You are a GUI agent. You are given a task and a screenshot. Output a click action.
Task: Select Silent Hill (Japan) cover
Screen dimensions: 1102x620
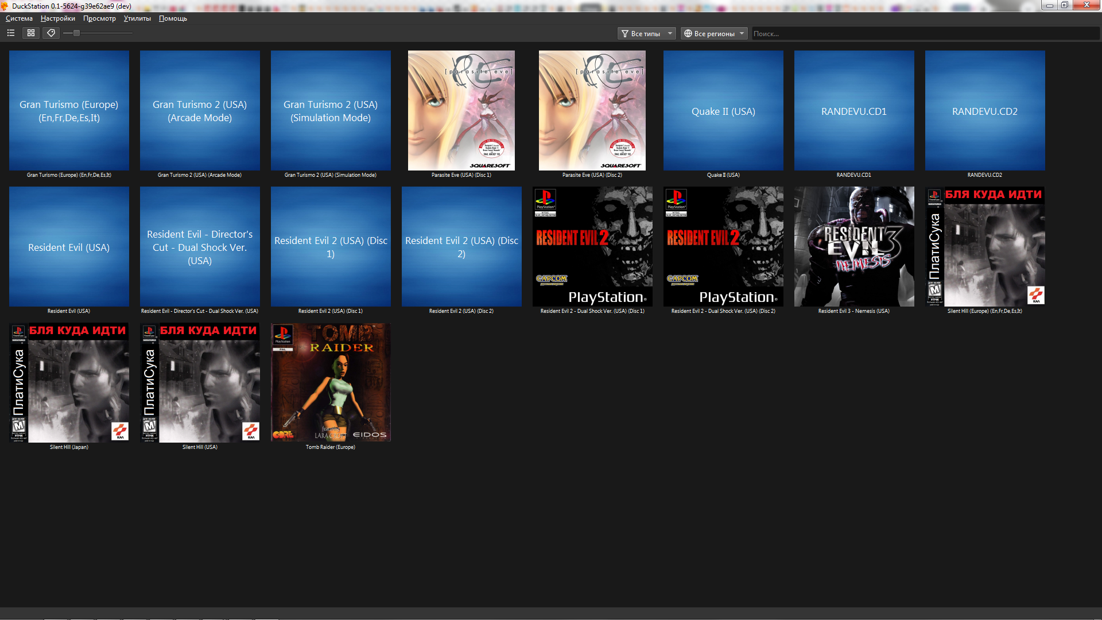tap(69, 382)
